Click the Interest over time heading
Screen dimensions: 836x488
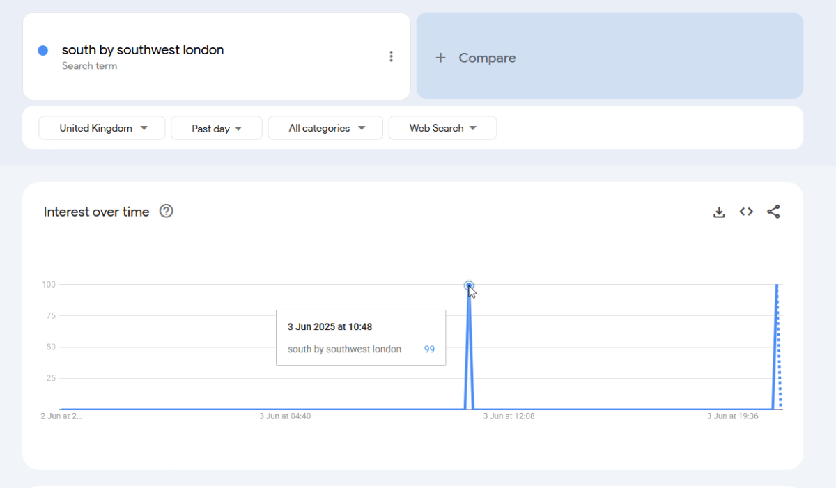coord(96,212)
